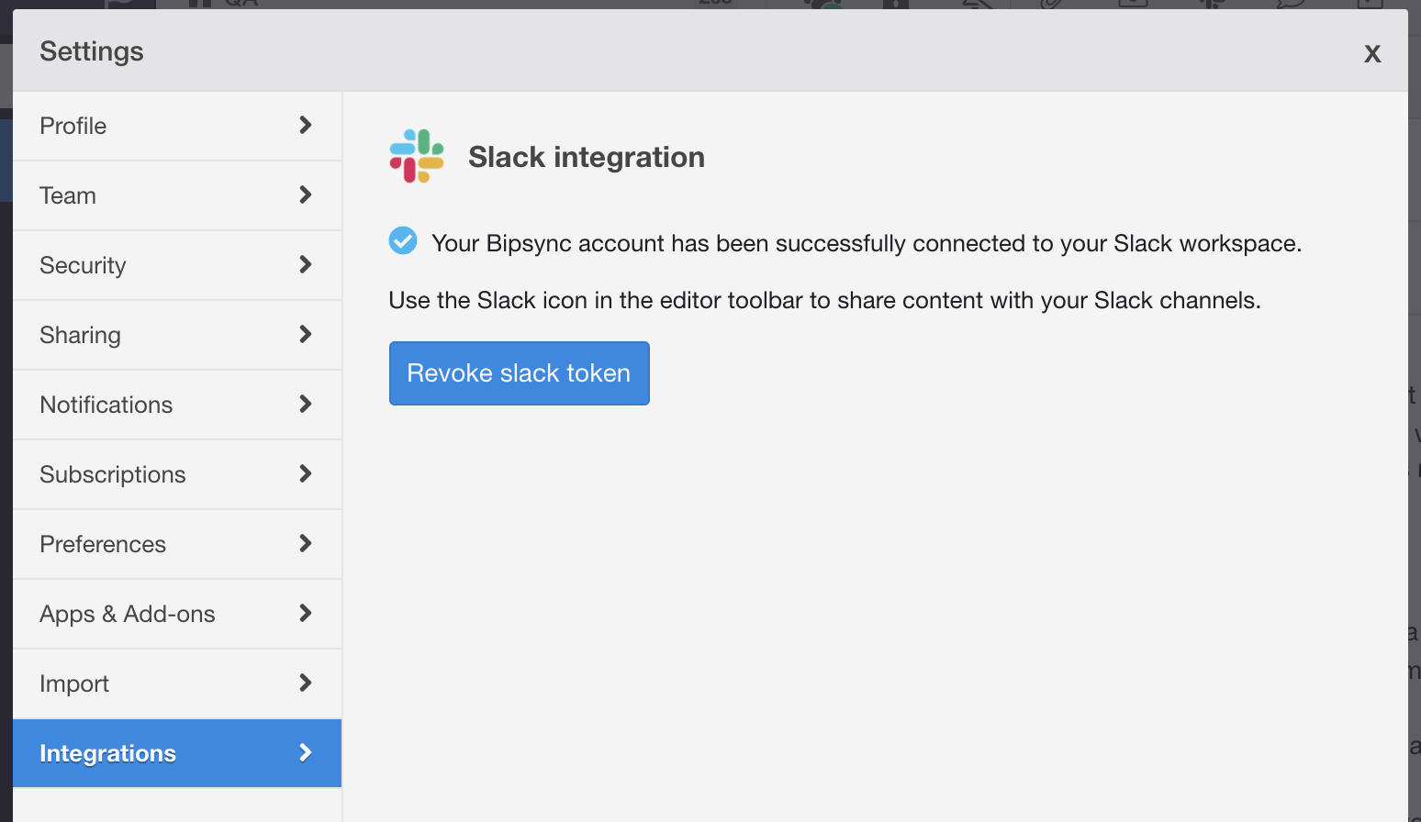Click the Slack logo icon
The height and width of the screenshot is (822, 1421).
(417, 156)
